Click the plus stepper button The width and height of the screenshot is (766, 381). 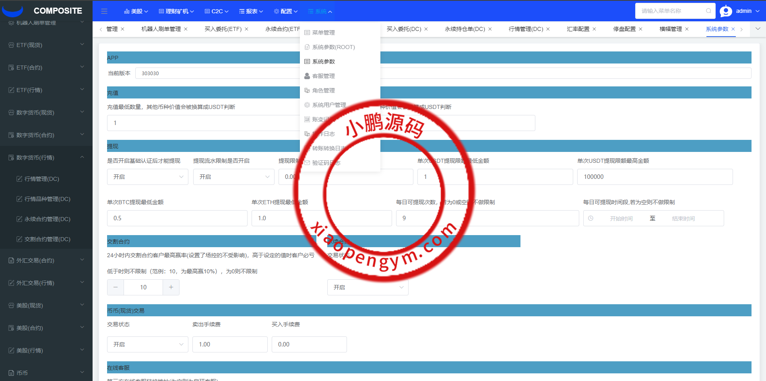pyautogui.click(x=171, y=287)
